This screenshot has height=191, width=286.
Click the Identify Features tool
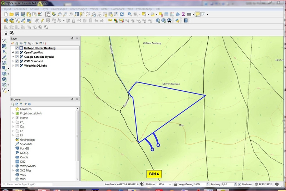pos(130,14)
